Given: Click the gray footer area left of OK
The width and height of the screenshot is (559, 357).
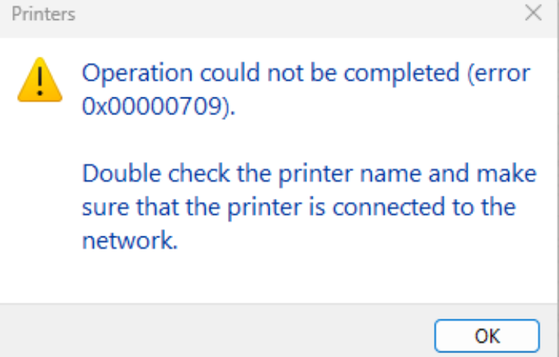Looking at the screenshot, I should [x=214, y=331].
